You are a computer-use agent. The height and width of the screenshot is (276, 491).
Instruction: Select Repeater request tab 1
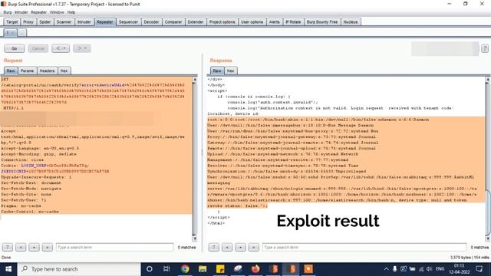(10, 32)
